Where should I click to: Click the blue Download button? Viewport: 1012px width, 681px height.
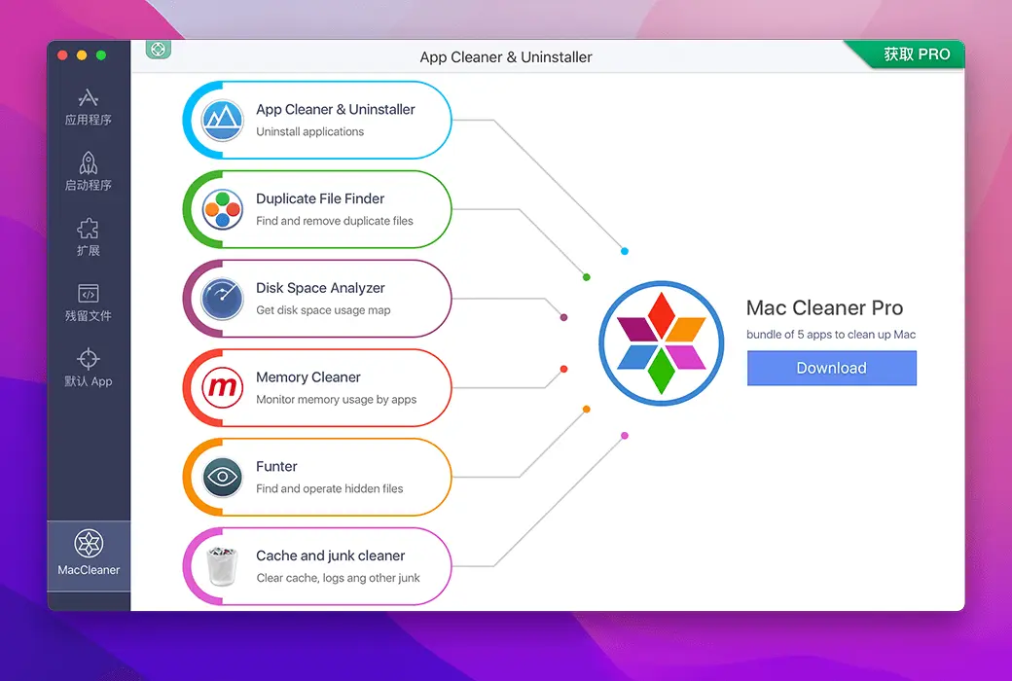click(x=831, y=368)
